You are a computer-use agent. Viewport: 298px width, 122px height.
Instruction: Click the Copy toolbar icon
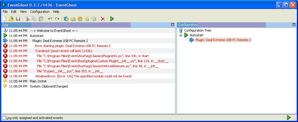coord(34,19)
